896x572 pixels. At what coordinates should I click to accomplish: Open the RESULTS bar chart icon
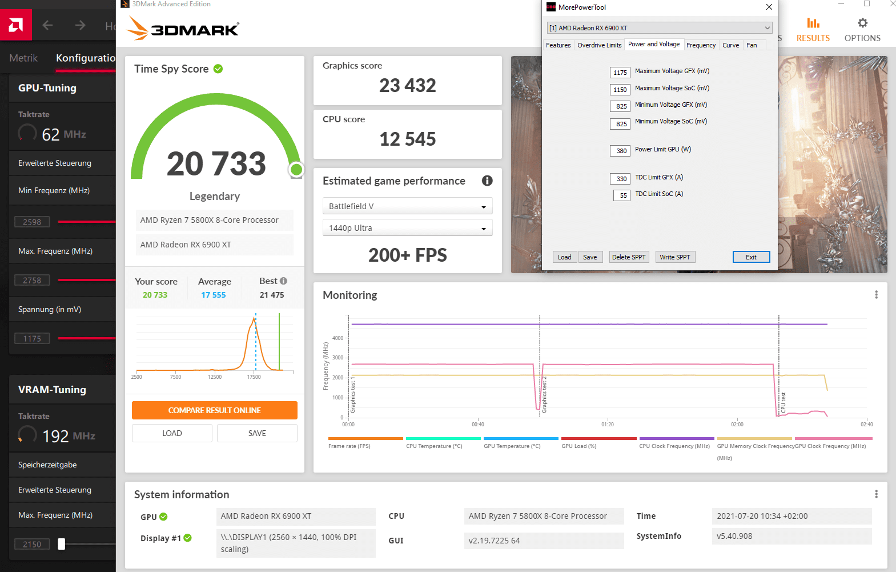(x=813, y=23)
